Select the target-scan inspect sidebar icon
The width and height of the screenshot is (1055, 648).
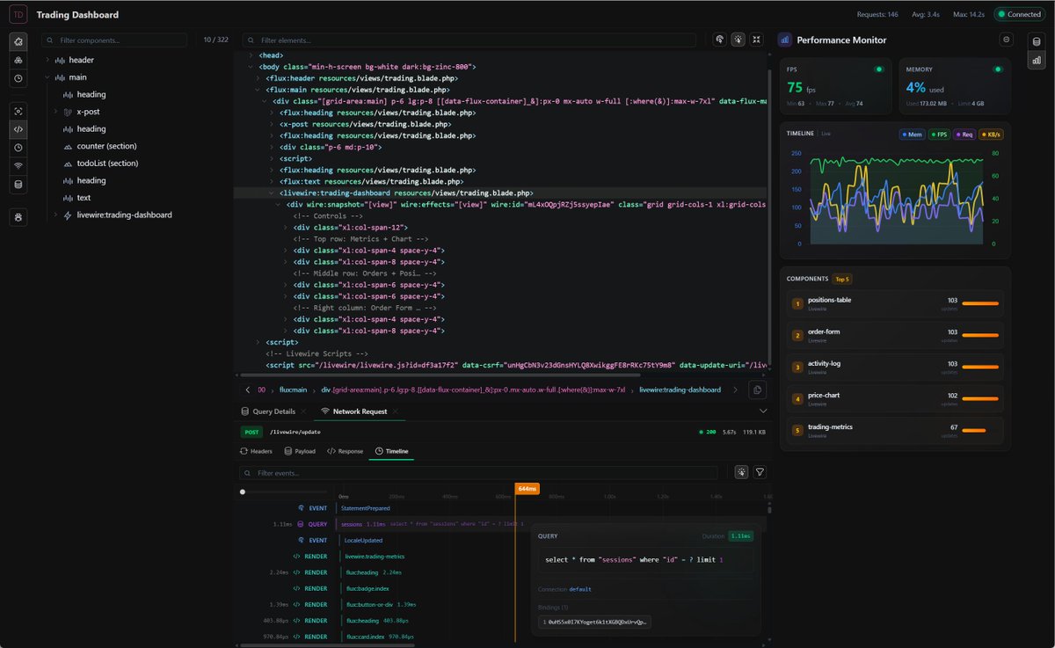[x=18, y=111]
